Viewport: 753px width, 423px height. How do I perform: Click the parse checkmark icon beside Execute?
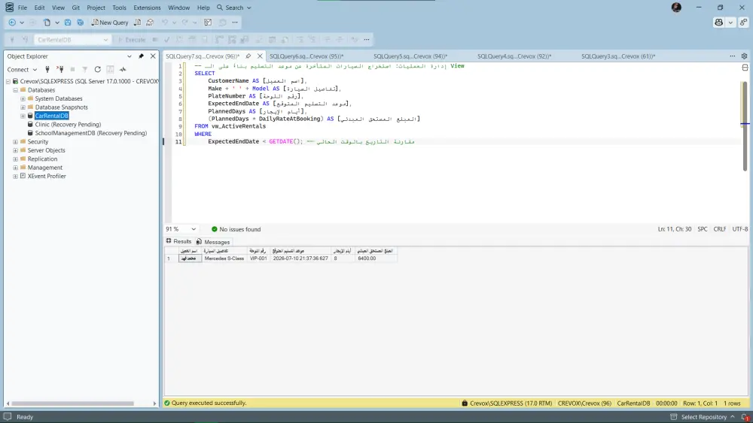[166, 40]
